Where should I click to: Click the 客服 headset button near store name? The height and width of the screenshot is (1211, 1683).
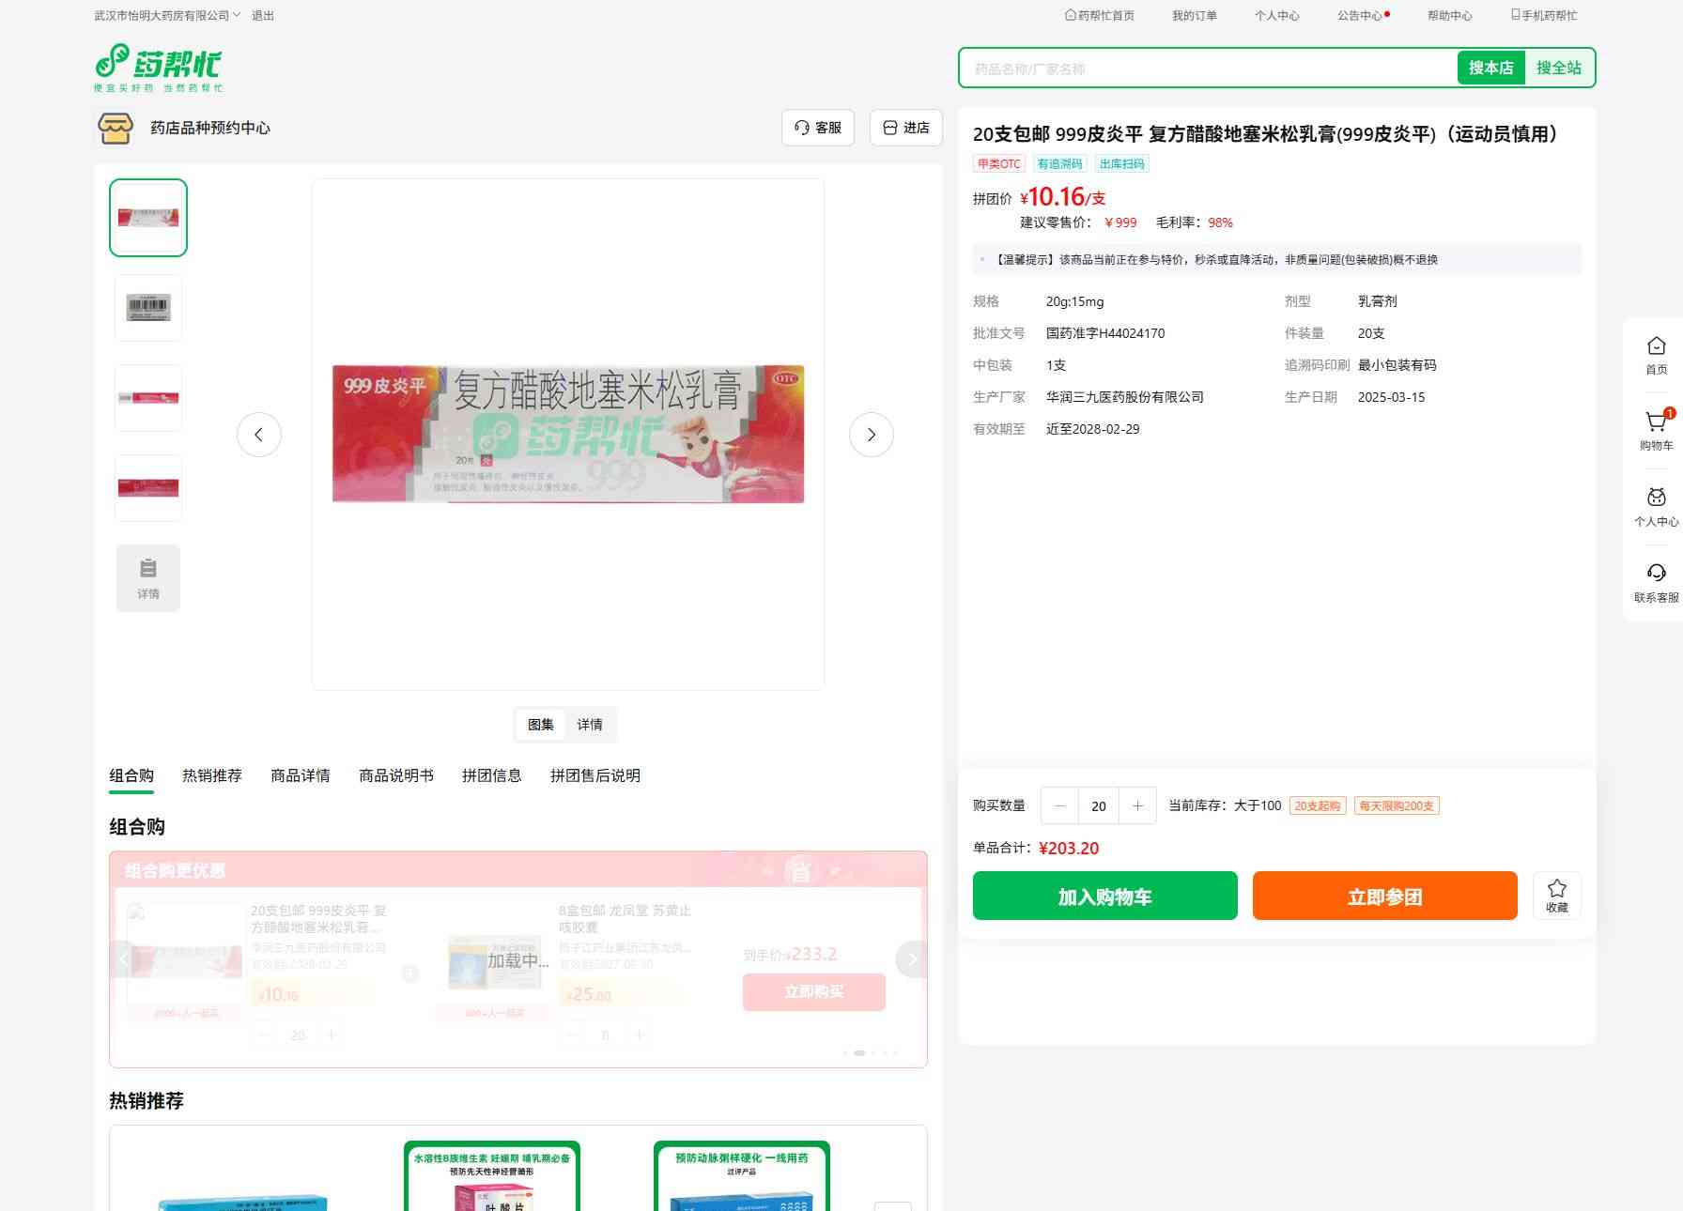[817, 128]
